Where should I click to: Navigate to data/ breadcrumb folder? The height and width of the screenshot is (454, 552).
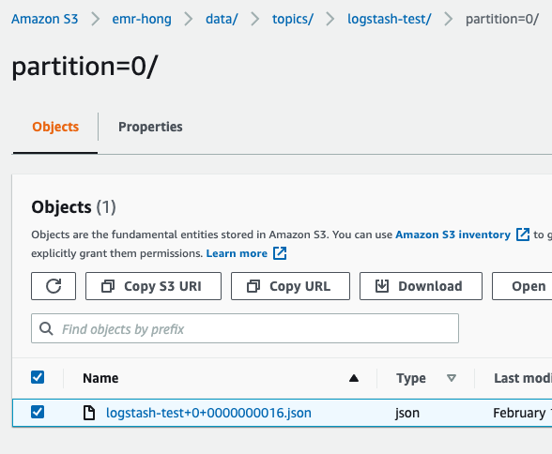pyautogui.click(x=222, y=19)
